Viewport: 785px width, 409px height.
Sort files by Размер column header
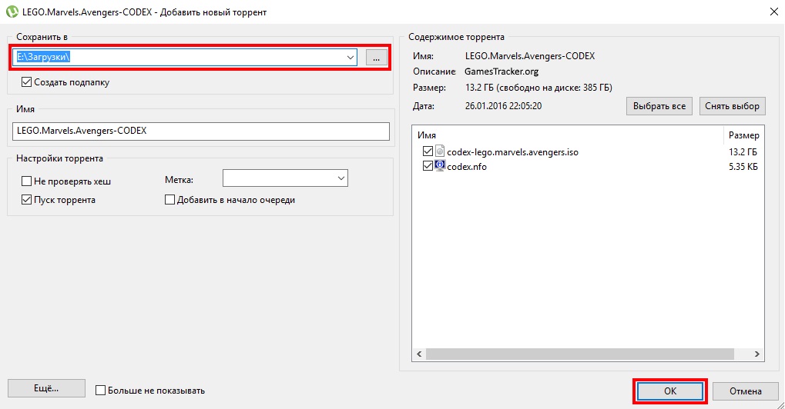click(744, 135)
